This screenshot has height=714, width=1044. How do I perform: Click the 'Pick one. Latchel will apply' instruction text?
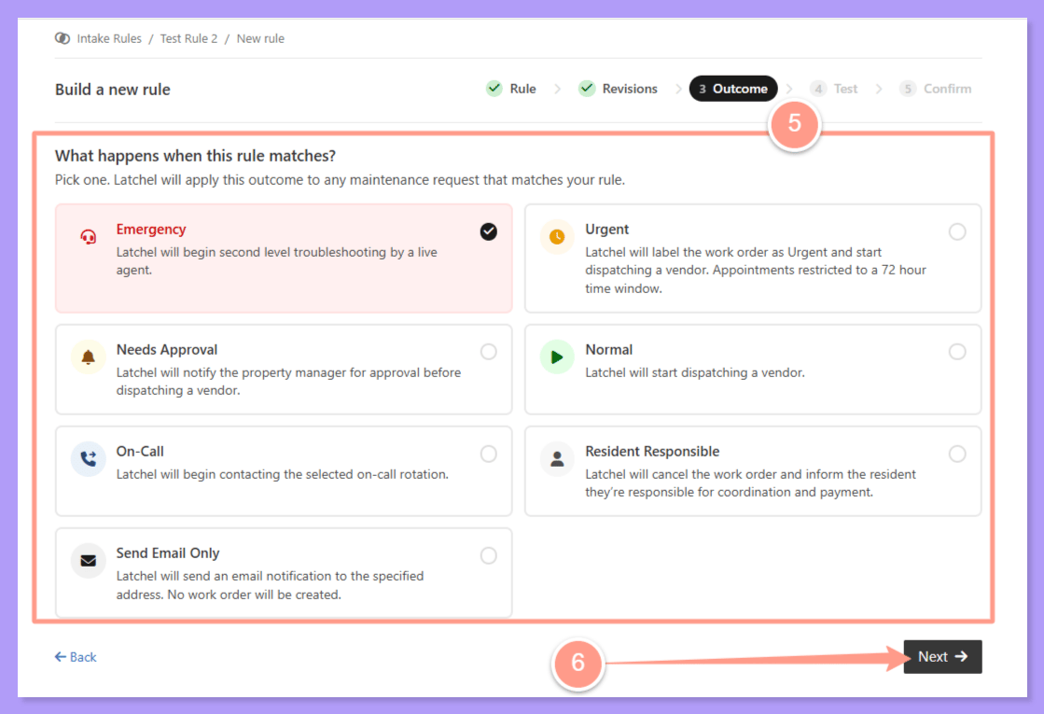pyautogui.click(x=340, y=180)
